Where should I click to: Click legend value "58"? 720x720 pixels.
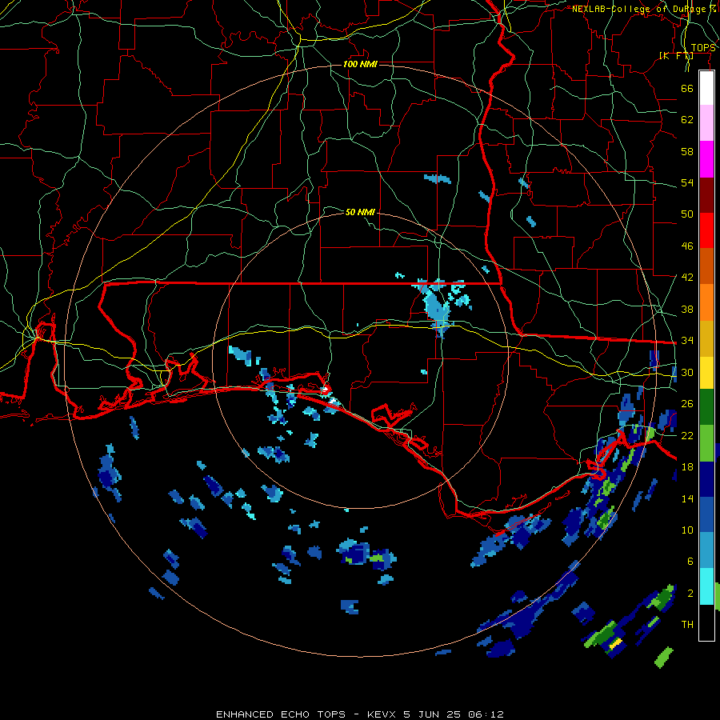point(687,151)
